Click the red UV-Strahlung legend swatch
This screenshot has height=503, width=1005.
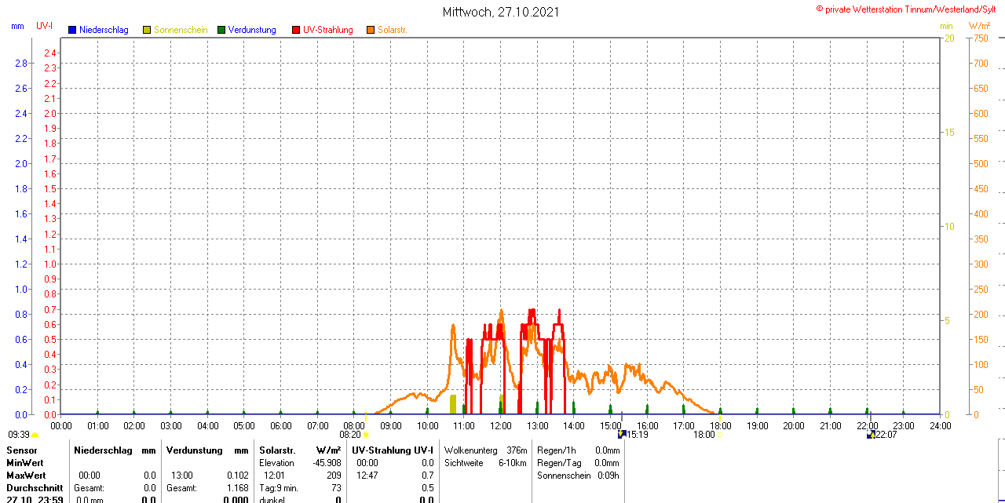click(296, 30)
